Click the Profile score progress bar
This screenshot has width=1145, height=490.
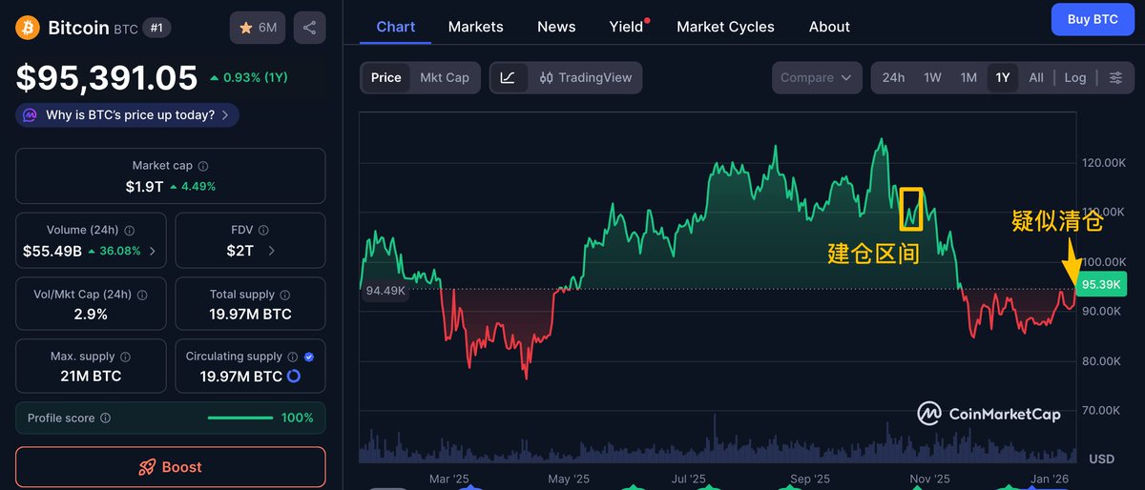[240, 418]
